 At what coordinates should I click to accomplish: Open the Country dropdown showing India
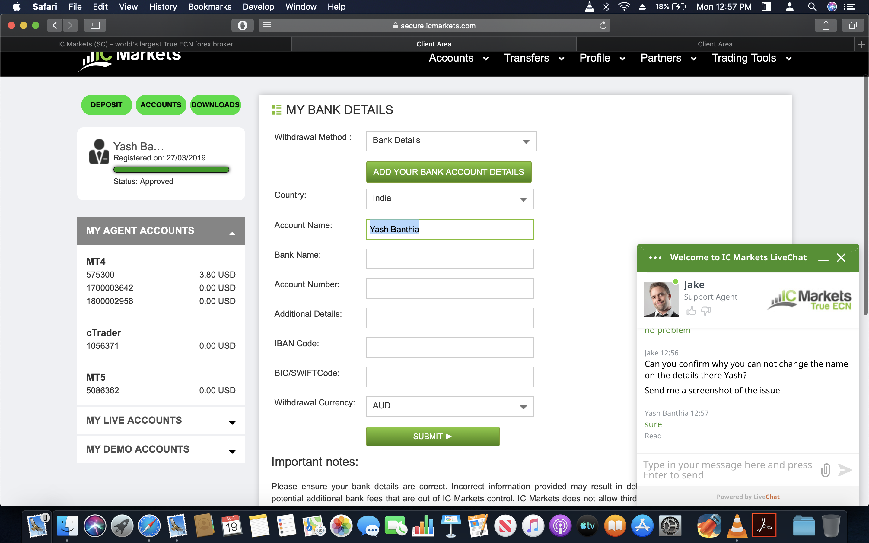[450, 199]
